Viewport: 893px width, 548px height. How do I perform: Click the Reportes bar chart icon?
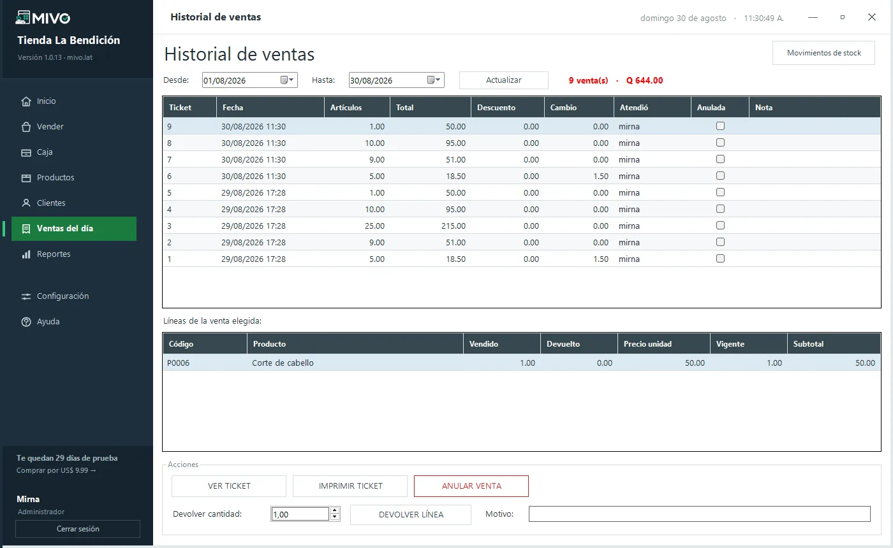(26, 254)
